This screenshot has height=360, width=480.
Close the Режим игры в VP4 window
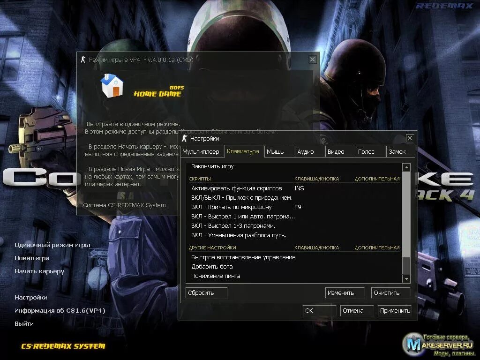pos(312,60)
